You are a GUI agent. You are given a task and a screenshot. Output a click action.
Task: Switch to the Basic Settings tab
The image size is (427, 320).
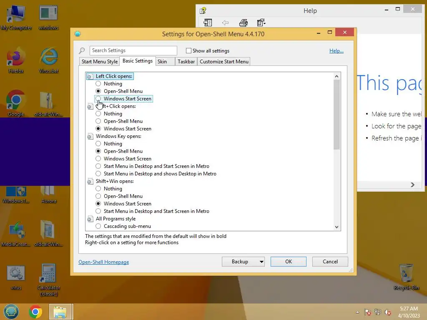point(138,61)
